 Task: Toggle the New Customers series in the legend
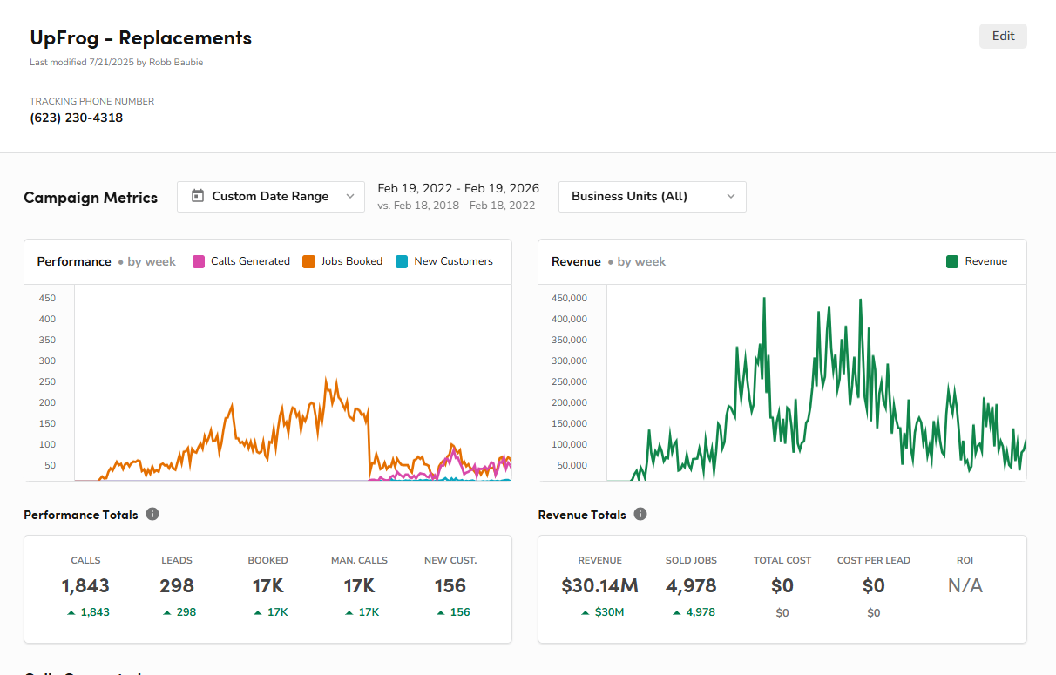443,260
